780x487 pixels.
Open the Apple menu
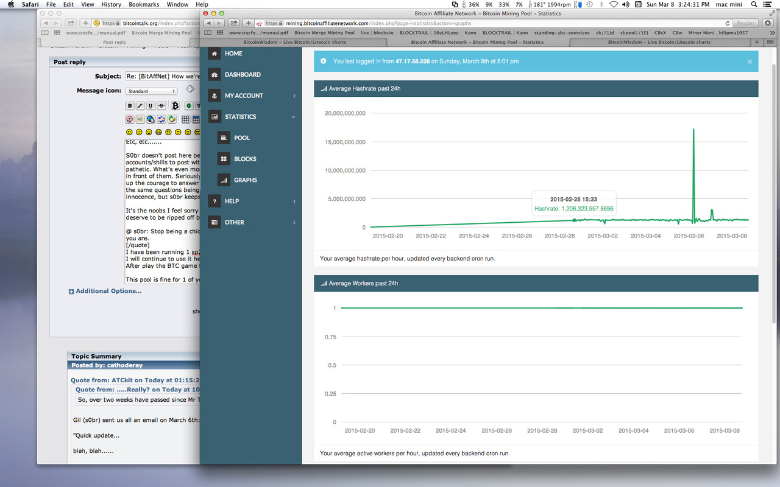point(10,4)
